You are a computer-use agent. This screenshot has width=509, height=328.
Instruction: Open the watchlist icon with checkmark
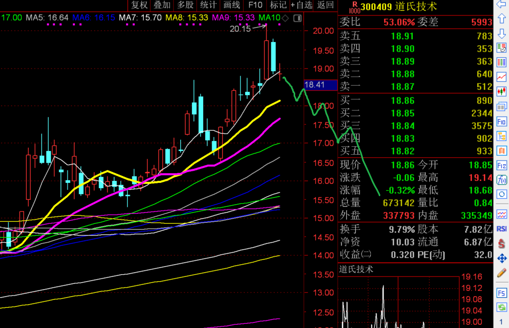pos(502,48)
